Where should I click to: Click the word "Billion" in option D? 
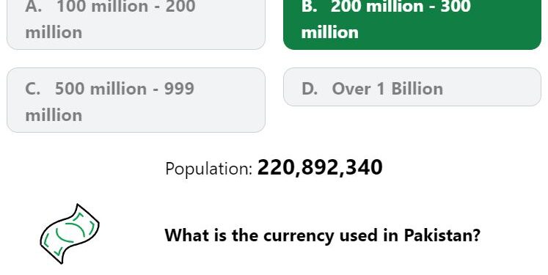[417, 89]
